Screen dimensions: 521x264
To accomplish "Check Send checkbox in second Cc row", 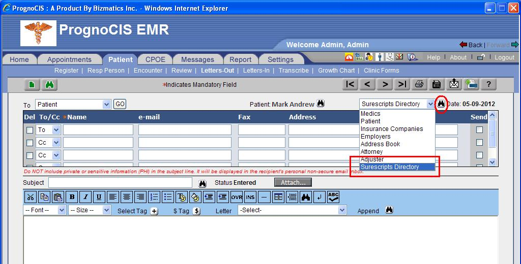I will [x=479, y=155].
